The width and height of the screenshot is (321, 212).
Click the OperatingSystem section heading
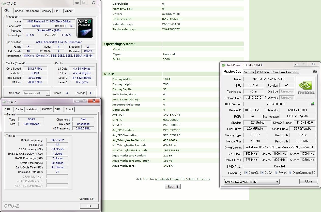pos(119,44)
